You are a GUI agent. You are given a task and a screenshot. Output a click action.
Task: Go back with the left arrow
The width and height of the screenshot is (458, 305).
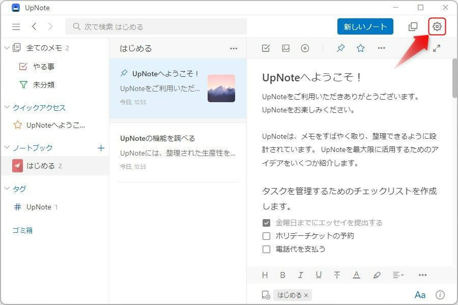tap(34, 26)
